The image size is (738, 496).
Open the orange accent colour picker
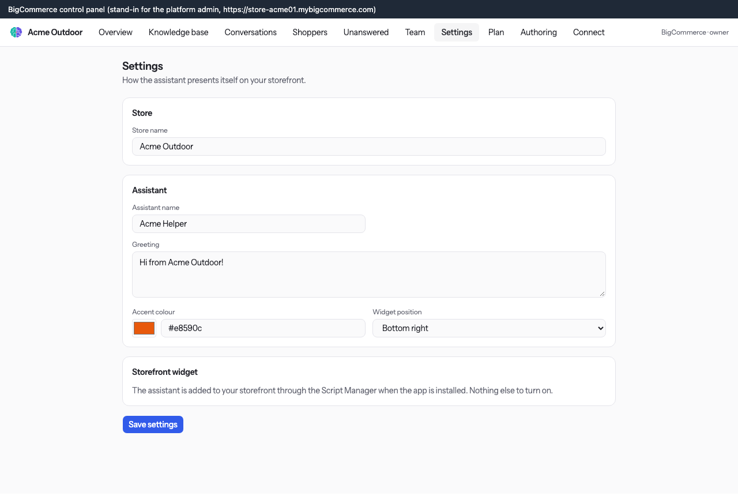[144, 328]
